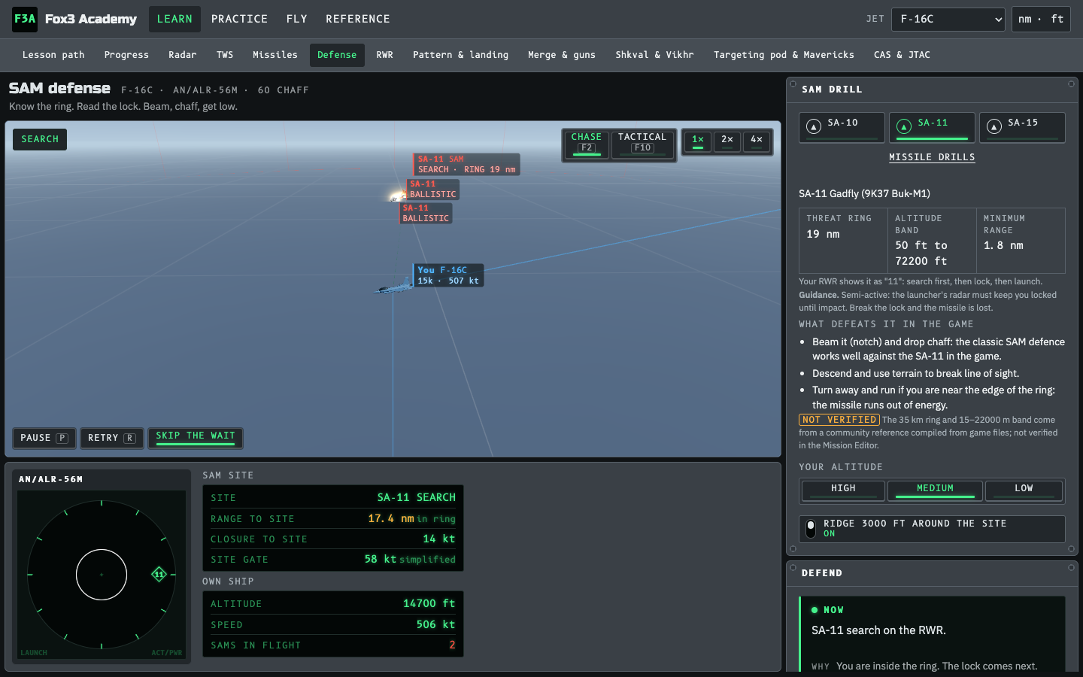The width and height of the screenshot is (1083, 677).
Task: Follow the MISSILE DRILLS link
Action: pos(932,157)
